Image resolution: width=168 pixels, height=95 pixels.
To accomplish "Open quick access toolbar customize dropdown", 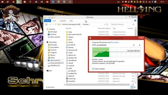I will [54, 17].
